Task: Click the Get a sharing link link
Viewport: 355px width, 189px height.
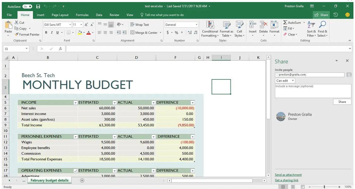Action: [287, 180]
